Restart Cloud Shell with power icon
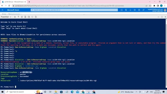 click(15, 17)
